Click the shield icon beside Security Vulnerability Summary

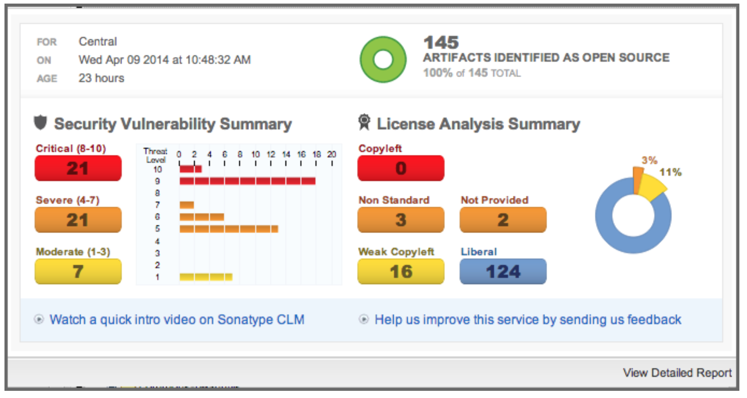[40, 122]
